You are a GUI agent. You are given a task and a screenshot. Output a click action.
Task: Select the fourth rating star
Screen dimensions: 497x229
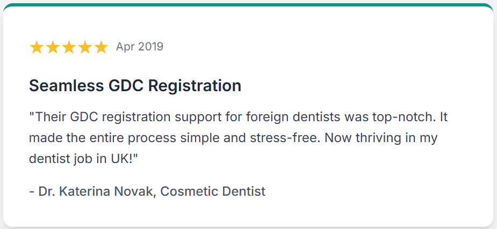(85, 47)
